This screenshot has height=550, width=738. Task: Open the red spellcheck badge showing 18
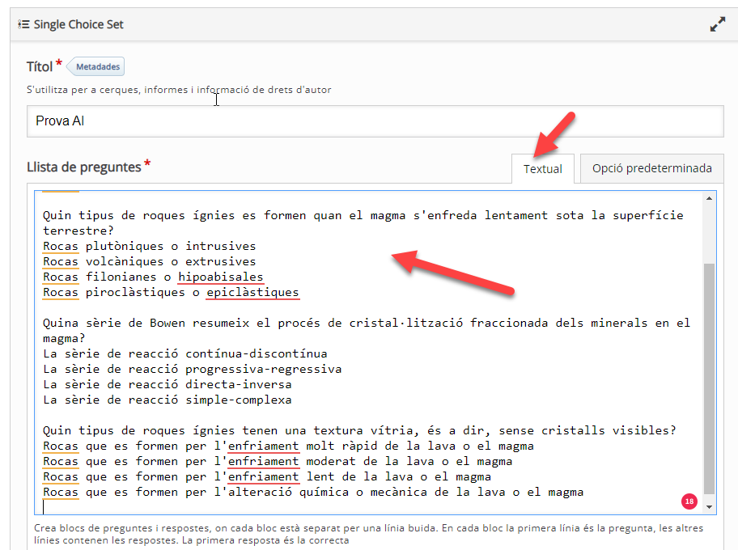(x=689, y=501)
